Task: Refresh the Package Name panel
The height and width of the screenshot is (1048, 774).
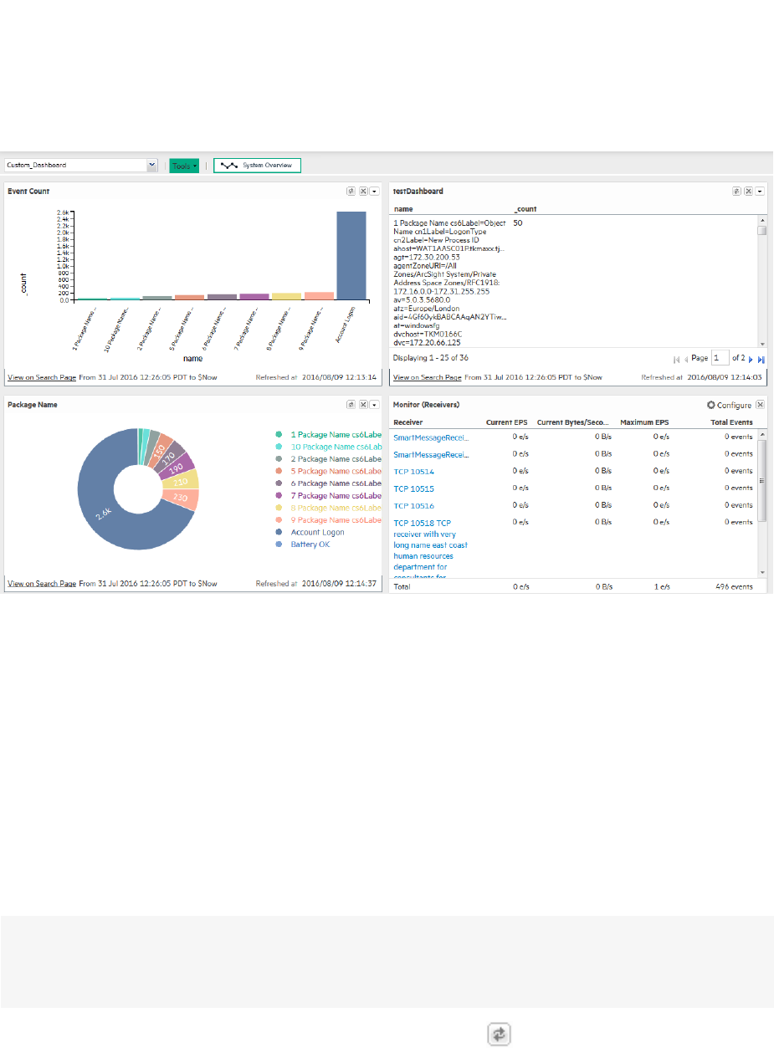Action: [351, 404]
